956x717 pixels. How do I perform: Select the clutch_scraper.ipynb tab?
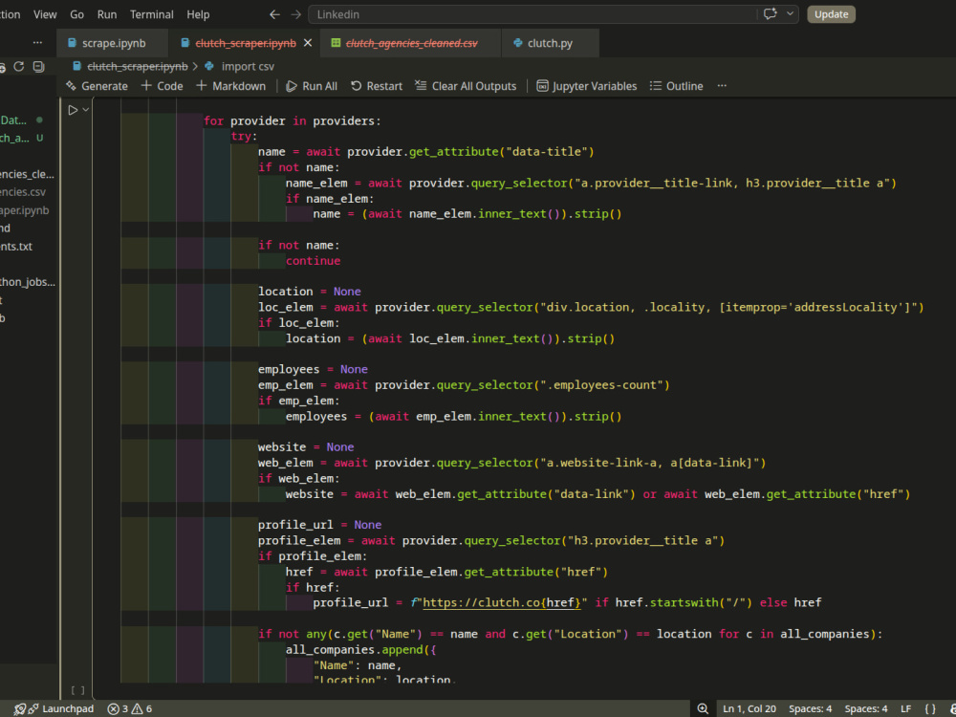[x=245, y=43]
